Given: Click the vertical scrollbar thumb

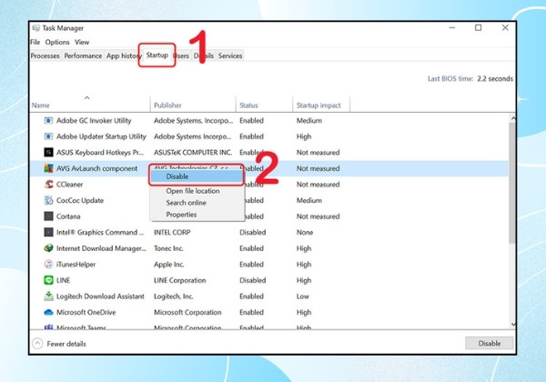Looking at the screenshot, I should (x=511, y=183).
